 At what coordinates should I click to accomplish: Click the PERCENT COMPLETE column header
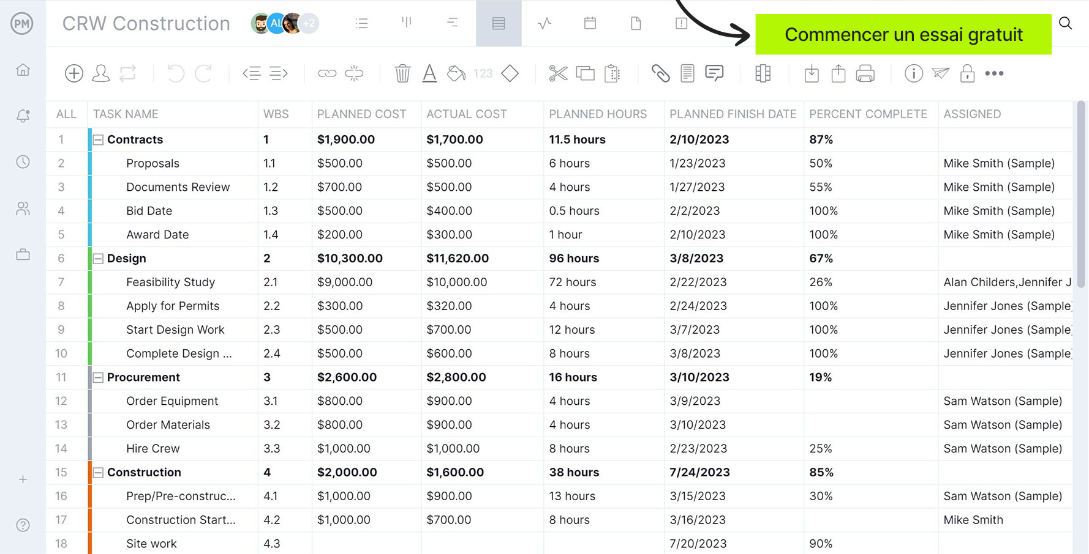pyautogui.click(x=868, y=114)
